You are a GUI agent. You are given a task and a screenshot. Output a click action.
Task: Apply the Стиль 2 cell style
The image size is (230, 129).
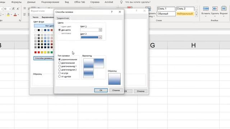pos(185,9)
